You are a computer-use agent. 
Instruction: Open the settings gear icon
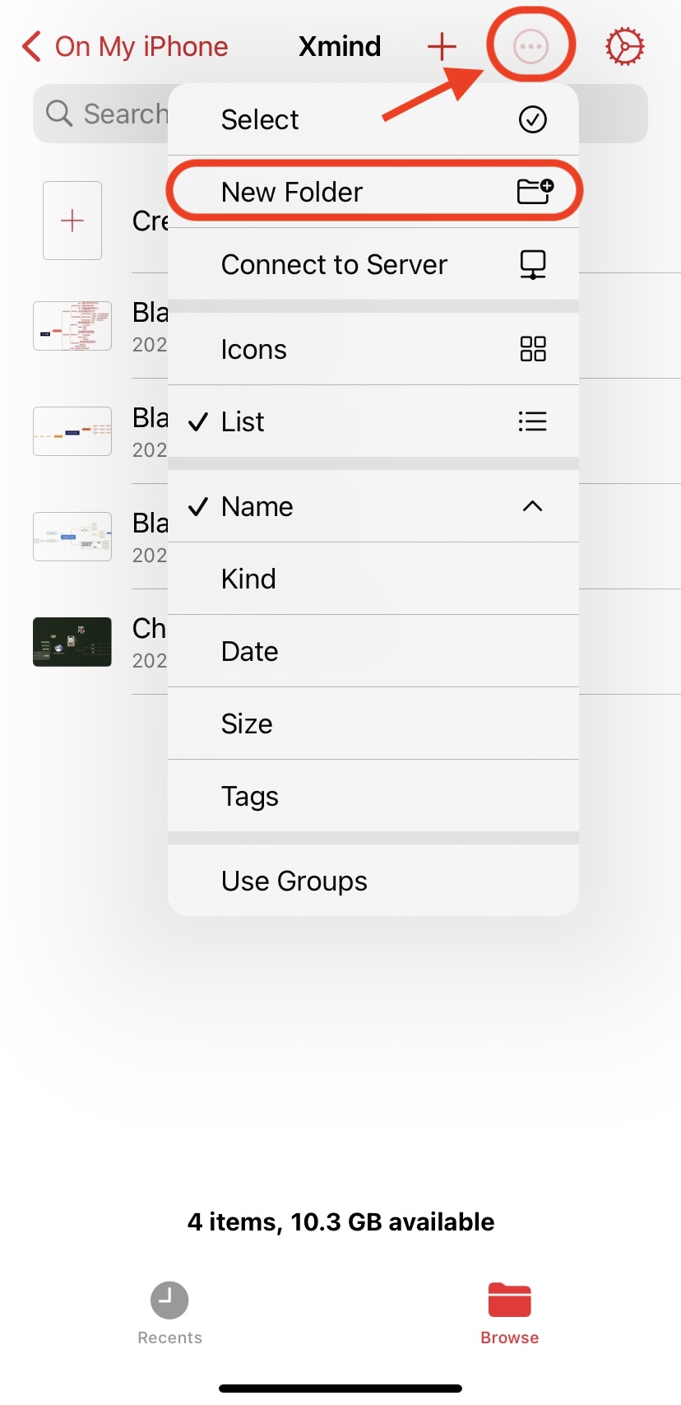624,47
